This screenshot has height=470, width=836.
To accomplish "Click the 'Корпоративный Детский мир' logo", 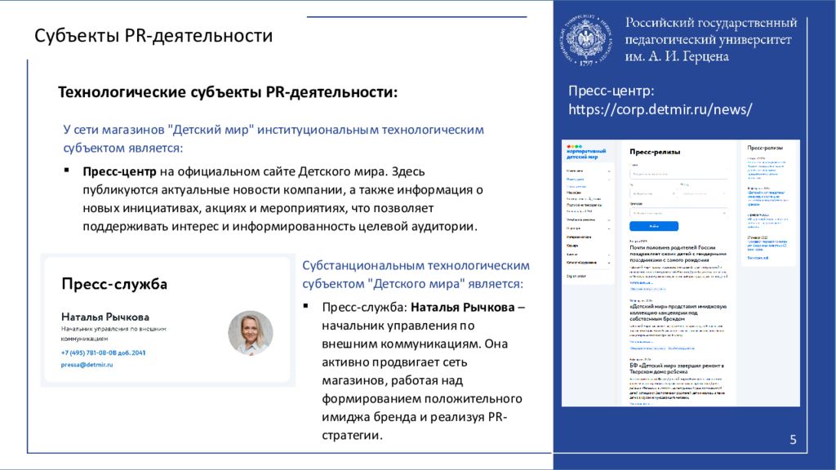I will (586, 153).
